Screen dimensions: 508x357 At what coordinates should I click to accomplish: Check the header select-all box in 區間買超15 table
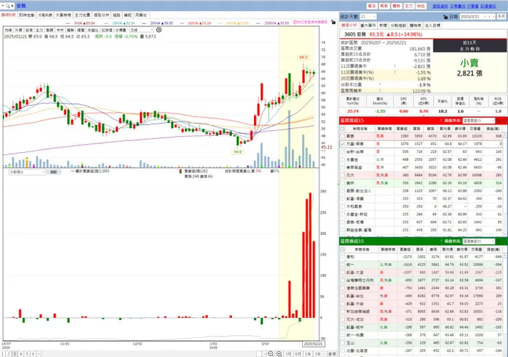tap(343, 129)
